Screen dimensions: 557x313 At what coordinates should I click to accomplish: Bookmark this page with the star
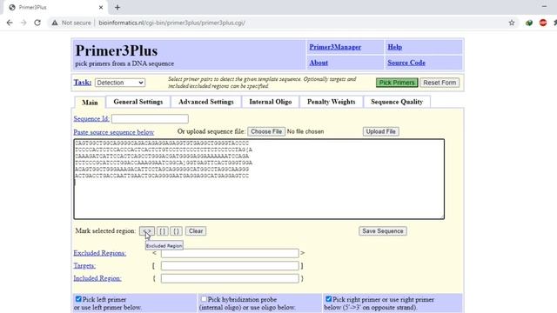(x=512, y=23)
